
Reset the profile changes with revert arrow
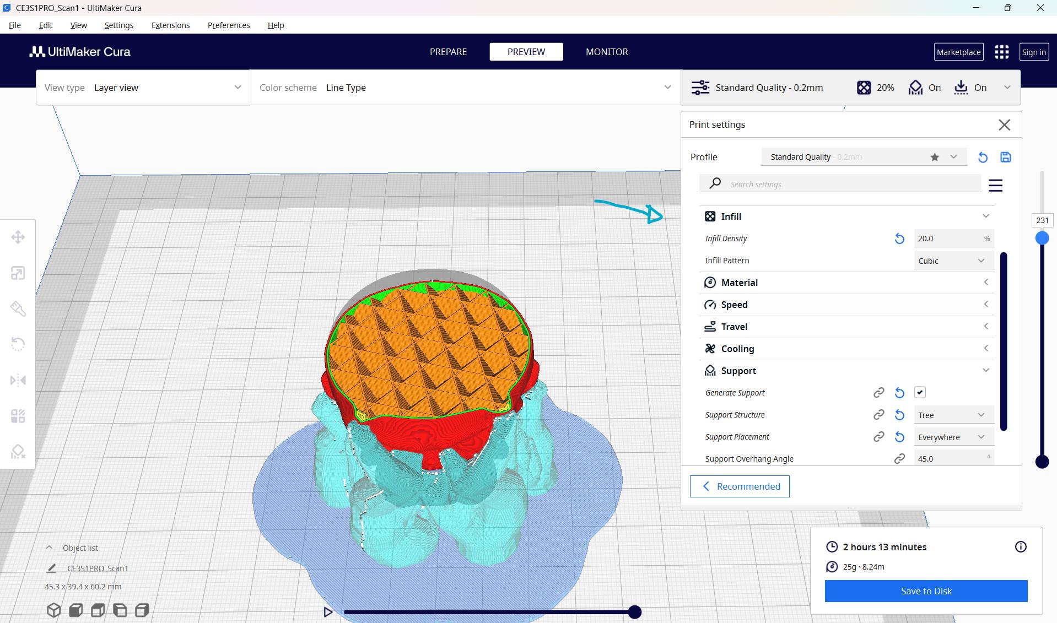(983, 157)
